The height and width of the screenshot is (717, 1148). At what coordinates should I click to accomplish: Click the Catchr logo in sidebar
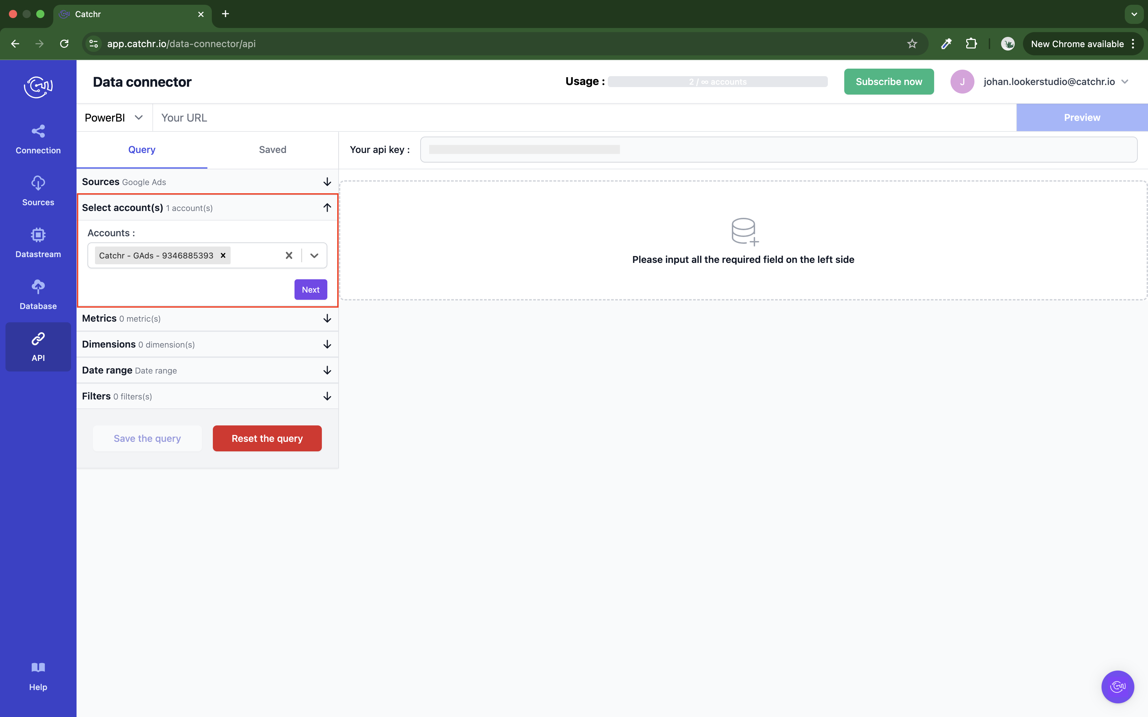coord(38,87)
